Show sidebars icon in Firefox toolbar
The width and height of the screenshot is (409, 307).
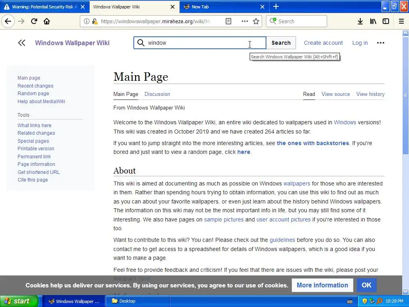(386, 21)
